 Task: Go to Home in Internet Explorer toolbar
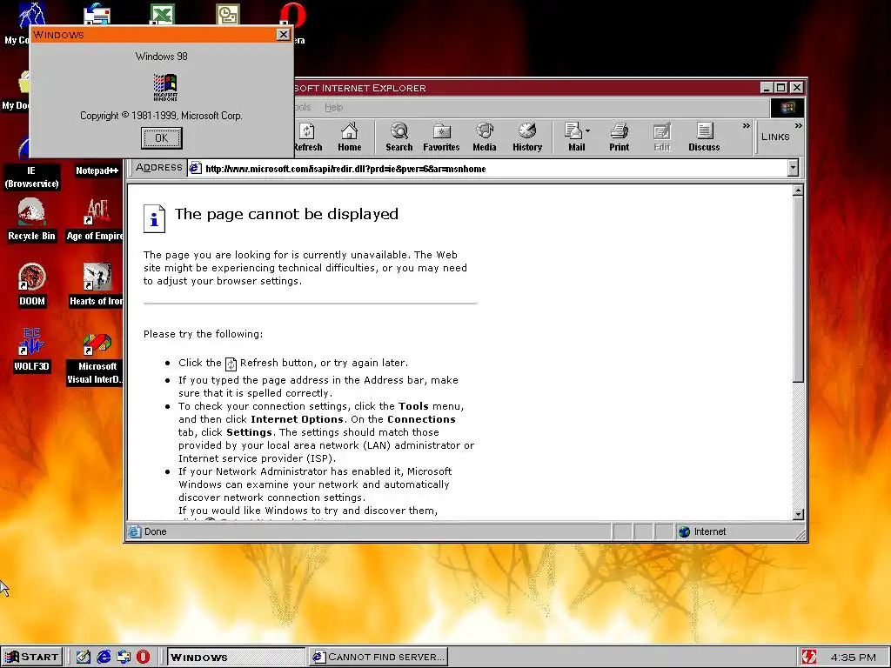coord(350,137)
